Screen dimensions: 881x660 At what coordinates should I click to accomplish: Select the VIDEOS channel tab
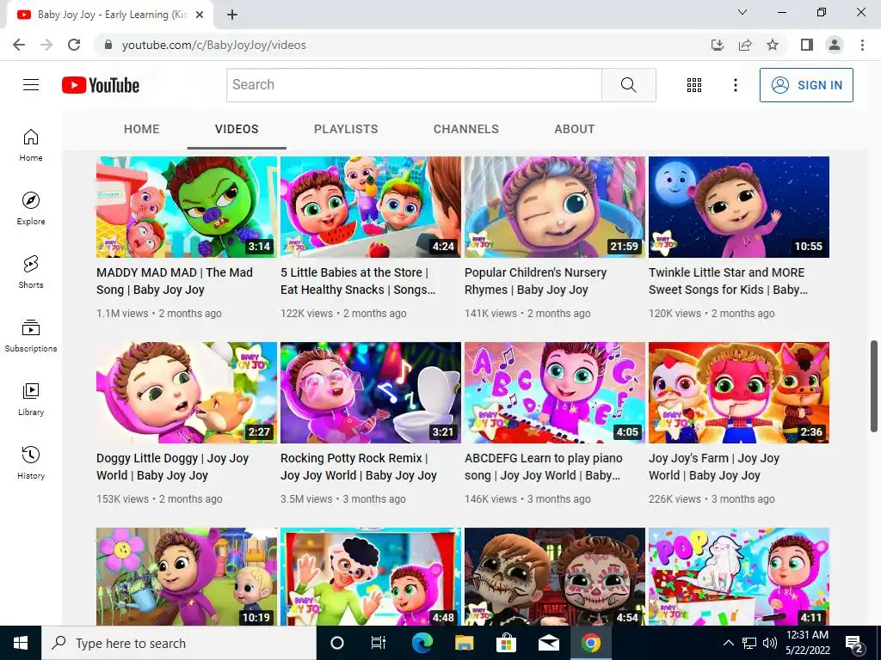pyautogui.click(x=237, y=129)
